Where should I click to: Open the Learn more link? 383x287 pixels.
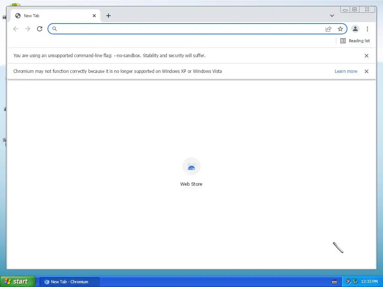[x=346, y=71]
